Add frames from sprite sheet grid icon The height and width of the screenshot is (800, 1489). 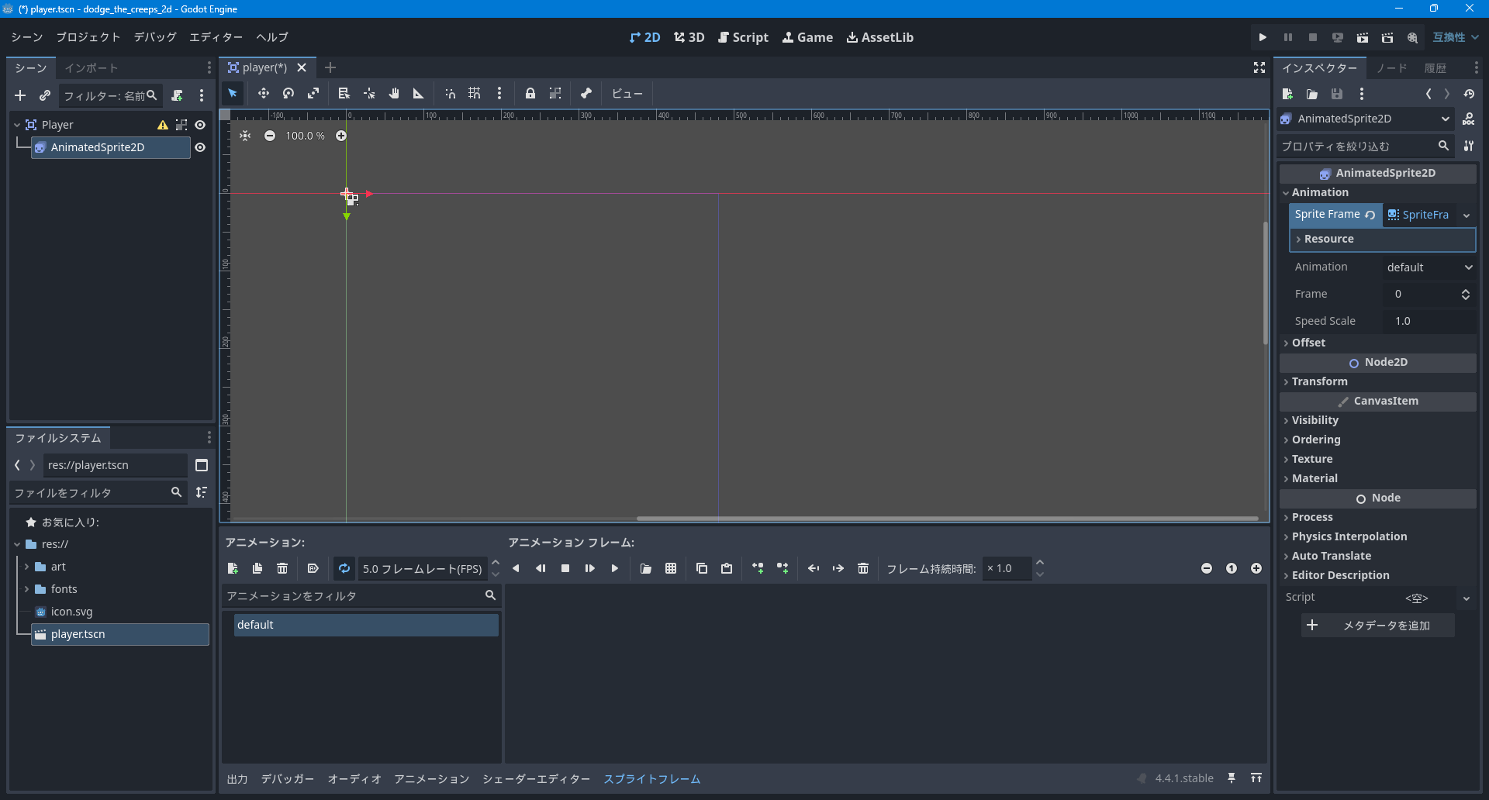[671, 568]
